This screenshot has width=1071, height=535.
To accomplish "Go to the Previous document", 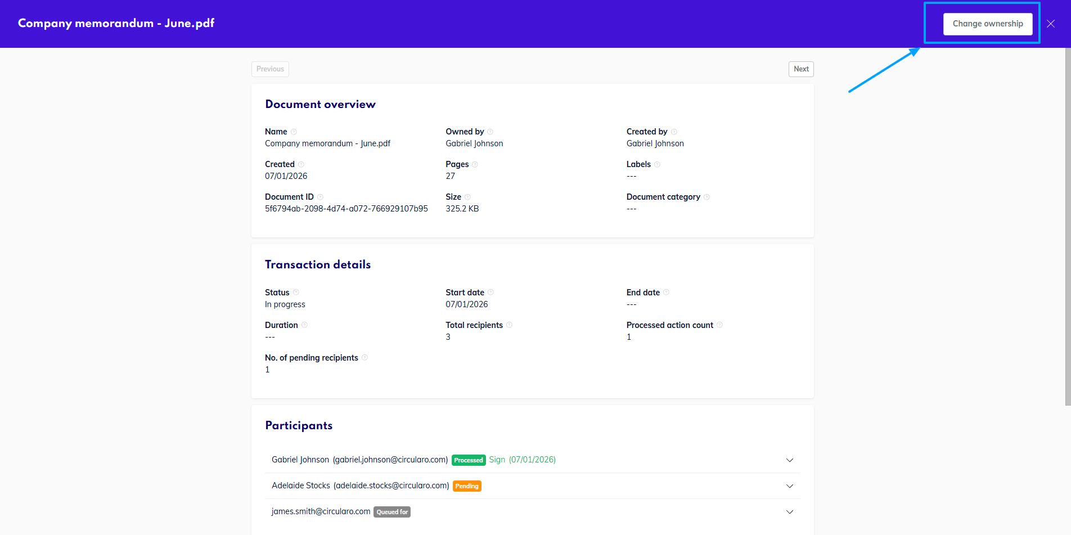I will click(270, 69).
